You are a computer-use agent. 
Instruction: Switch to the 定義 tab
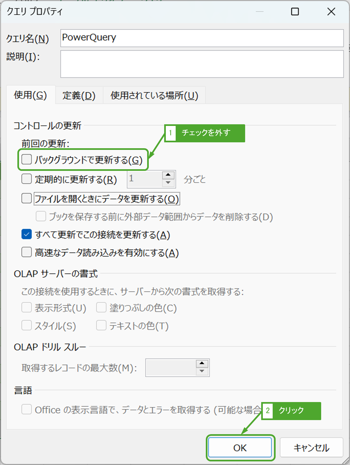[x=79, y=95]
